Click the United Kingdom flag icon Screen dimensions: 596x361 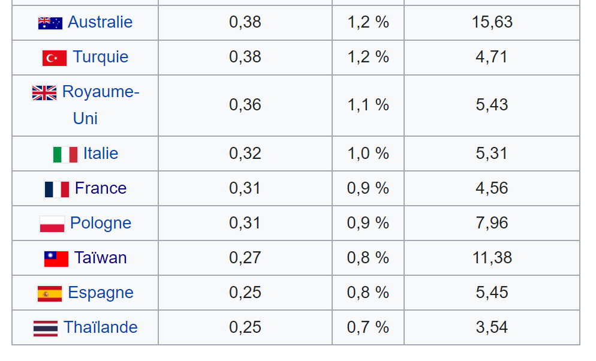(x=44, y=92)
